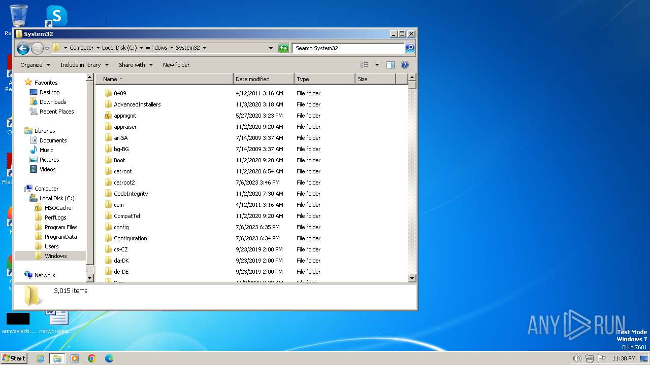The width and height of the screenshot is (650, 365).
Task: Sort by the Size column header
Action: tap(376, 79)
